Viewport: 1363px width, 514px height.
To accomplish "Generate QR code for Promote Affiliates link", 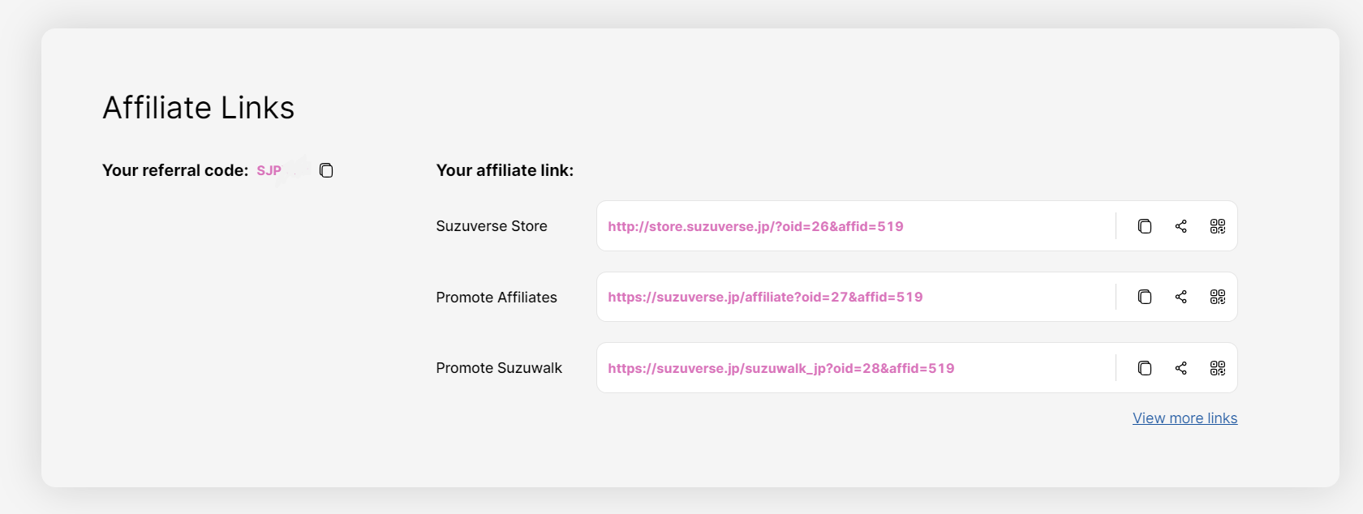I will [x=1218, y=297].
